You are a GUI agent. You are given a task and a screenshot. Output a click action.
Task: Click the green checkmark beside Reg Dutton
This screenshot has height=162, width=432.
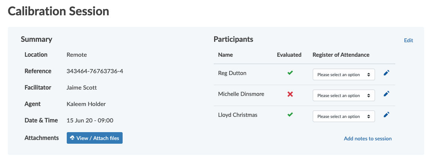coord(290,73)
